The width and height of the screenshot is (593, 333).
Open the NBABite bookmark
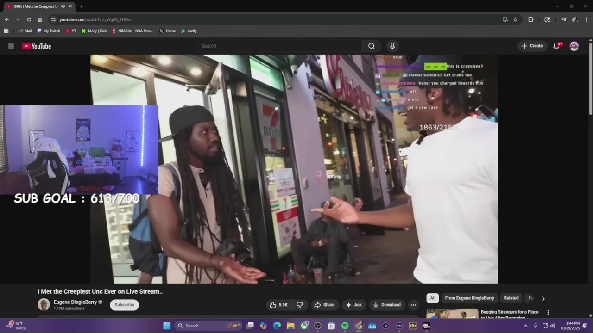[132, 31]
